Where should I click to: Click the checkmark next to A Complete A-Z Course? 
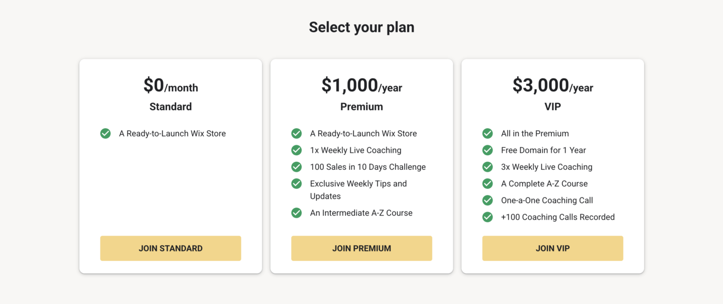coord(488,184)
